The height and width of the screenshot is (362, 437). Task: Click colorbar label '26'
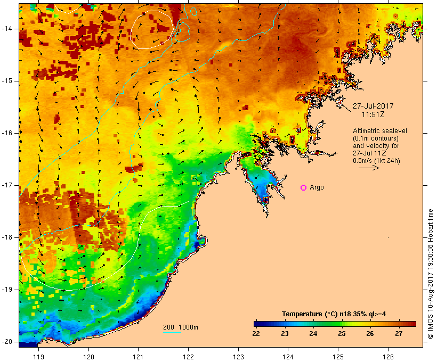[370, 334]
